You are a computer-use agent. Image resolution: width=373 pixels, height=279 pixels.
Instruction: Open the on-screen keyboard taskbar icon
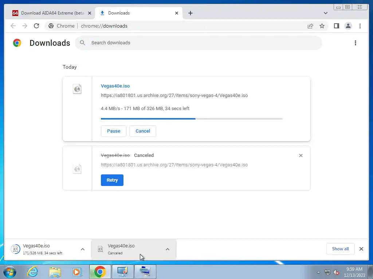click(145, 272)
